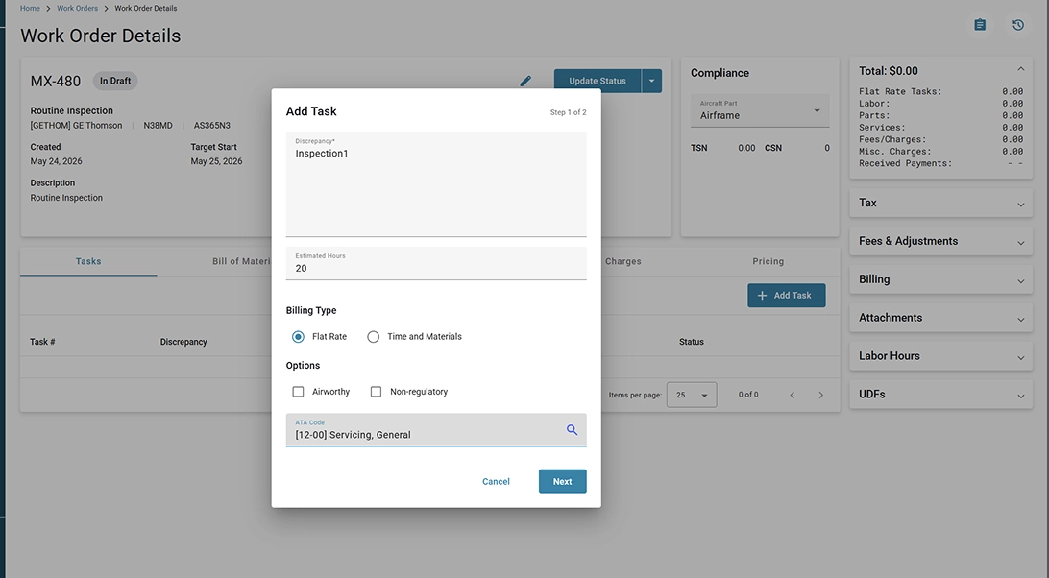Open the Work Orders breadcrumb link

(77, 8)
